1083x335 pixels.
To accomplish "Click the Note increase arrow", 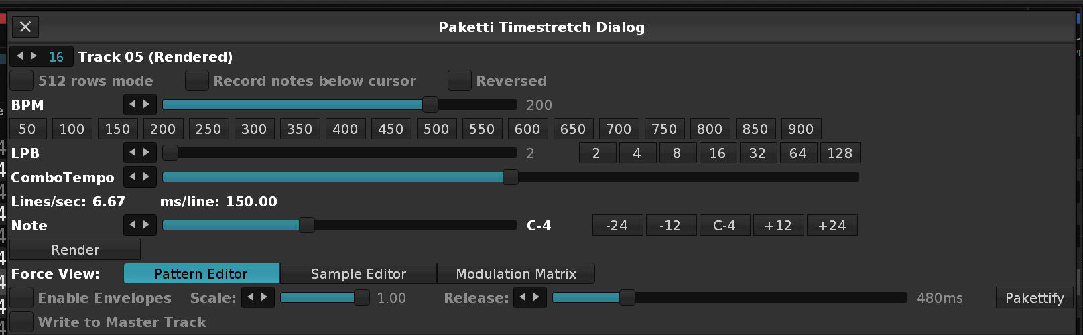I will [147, 225].
